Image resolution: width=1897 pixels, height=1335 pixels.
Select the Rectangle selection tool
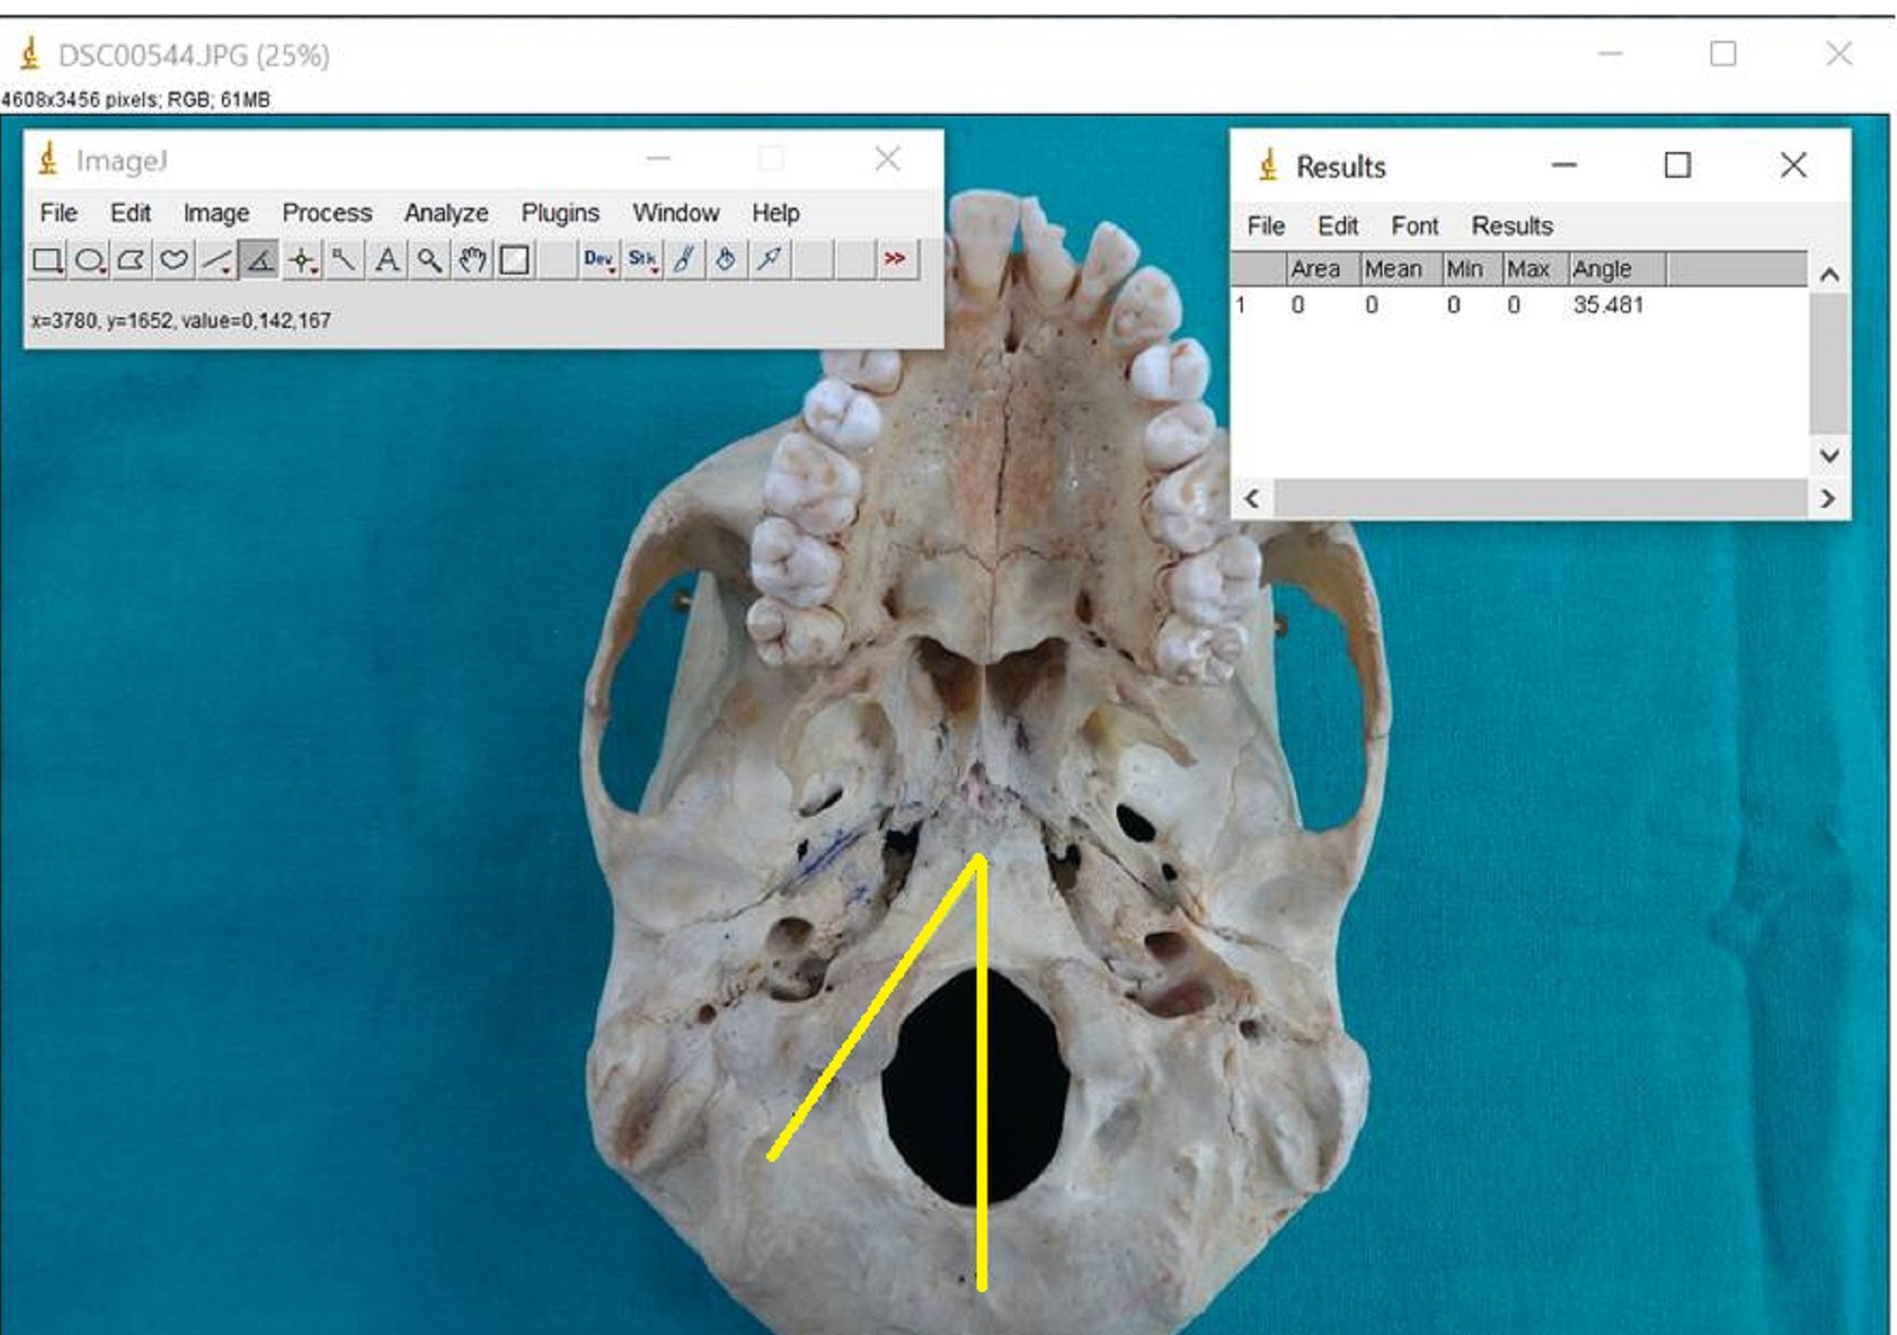(x=47, y=260)
